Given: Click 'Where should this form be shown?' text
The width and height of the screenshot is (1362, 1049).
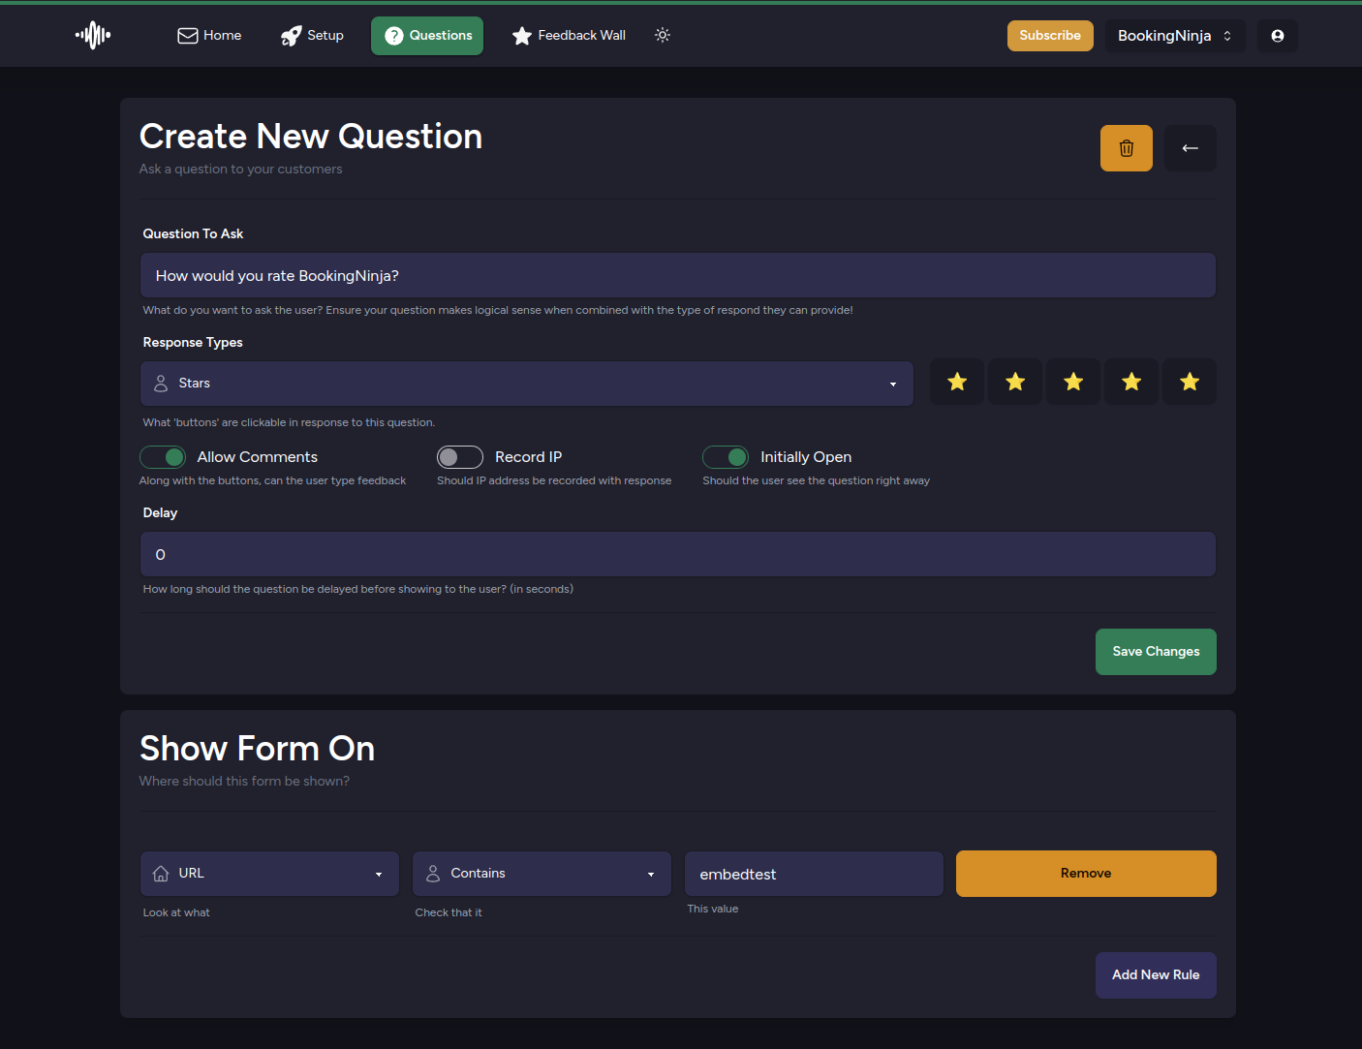Looking at the screenshot, I should coord(244,781).
